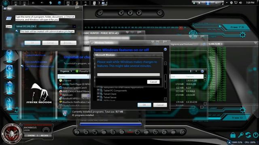
Task: Click the blue progress bar below Programs window
Action: point(110,124)
